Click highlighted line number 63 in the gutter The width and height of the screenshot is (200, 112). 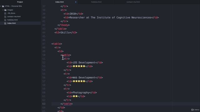click(44, 104)
